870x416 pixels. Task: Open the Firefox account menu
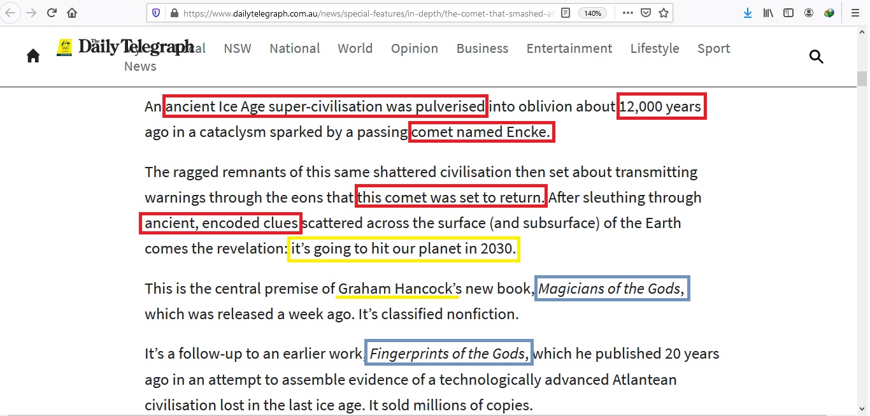pos(809,13)
